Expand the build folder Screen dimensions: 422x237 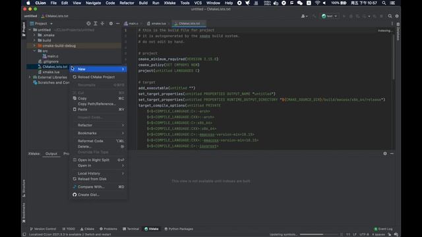point(34,40)
